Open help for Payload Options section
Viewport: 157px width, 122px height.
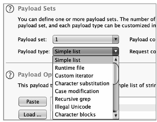coord(10,75)
